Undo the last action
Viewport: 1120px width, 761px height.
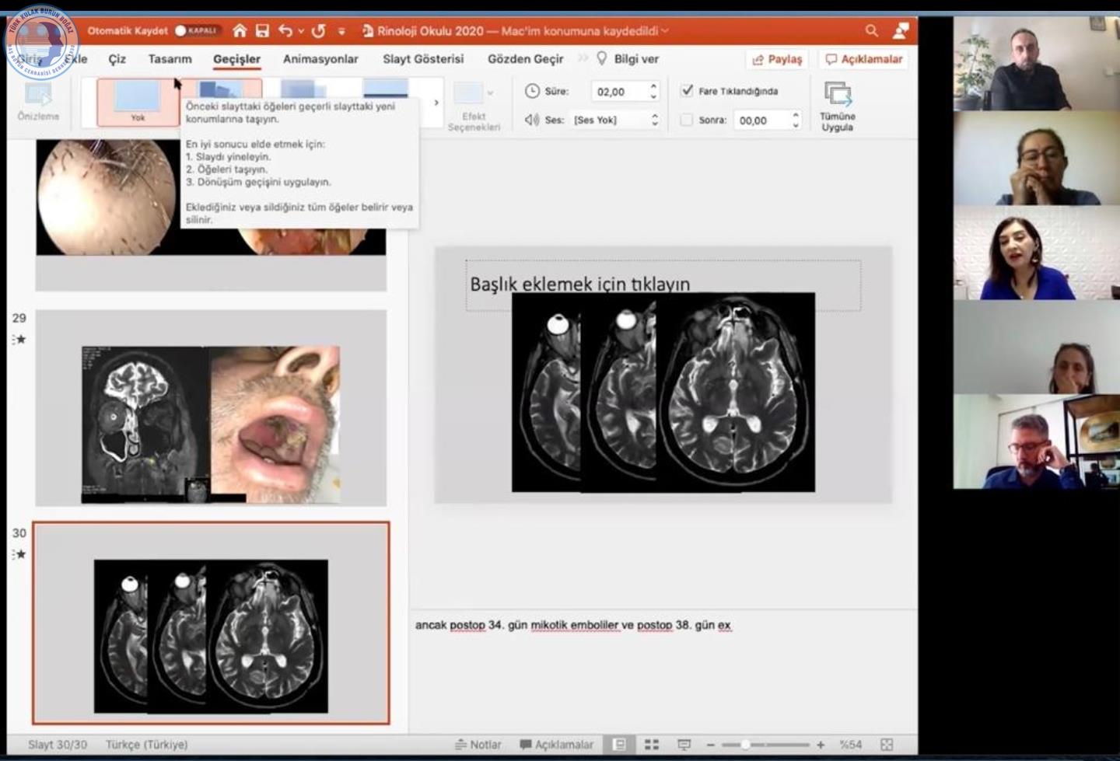(285, 30)
